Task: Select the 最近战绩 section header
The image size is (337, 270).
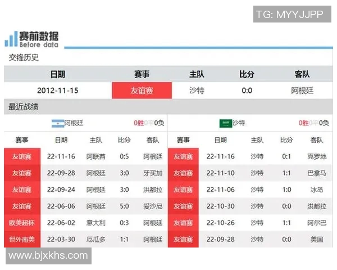Action: pyautogui.click(x=24, y=106)
